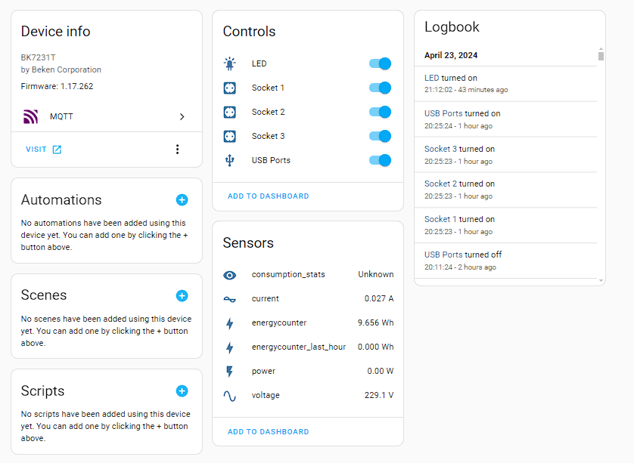Screen dimensions: 634x463
Task: Click the Logbook scrollbar thumb
Action: tap(601, 55)
